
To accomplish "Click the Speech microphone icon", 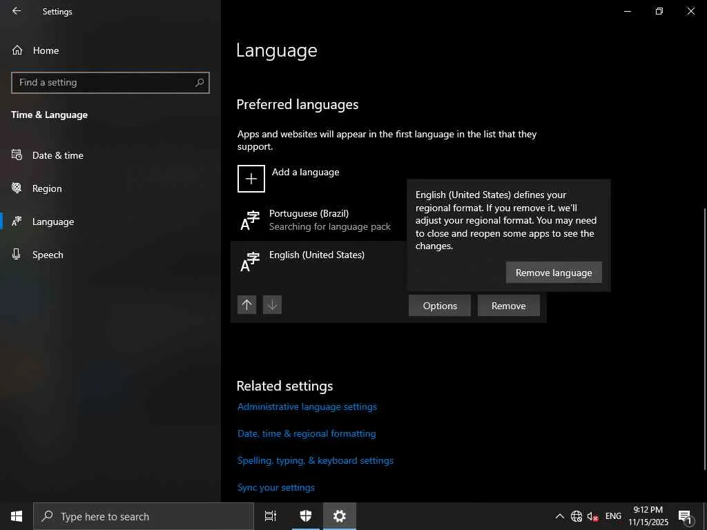I will click(17, 254).
